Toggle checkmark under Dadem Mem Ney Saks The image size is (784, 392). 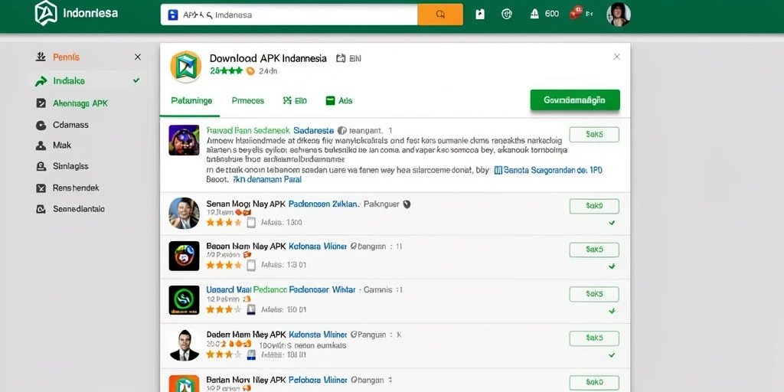[x=612, y=355]
